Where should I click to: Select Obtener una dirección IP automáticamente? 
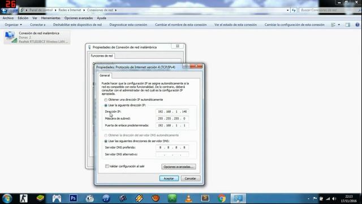tap(106, 100)
